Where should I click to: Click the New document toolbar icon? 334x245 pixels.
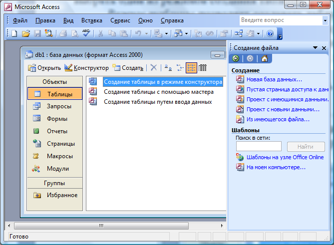14,33
